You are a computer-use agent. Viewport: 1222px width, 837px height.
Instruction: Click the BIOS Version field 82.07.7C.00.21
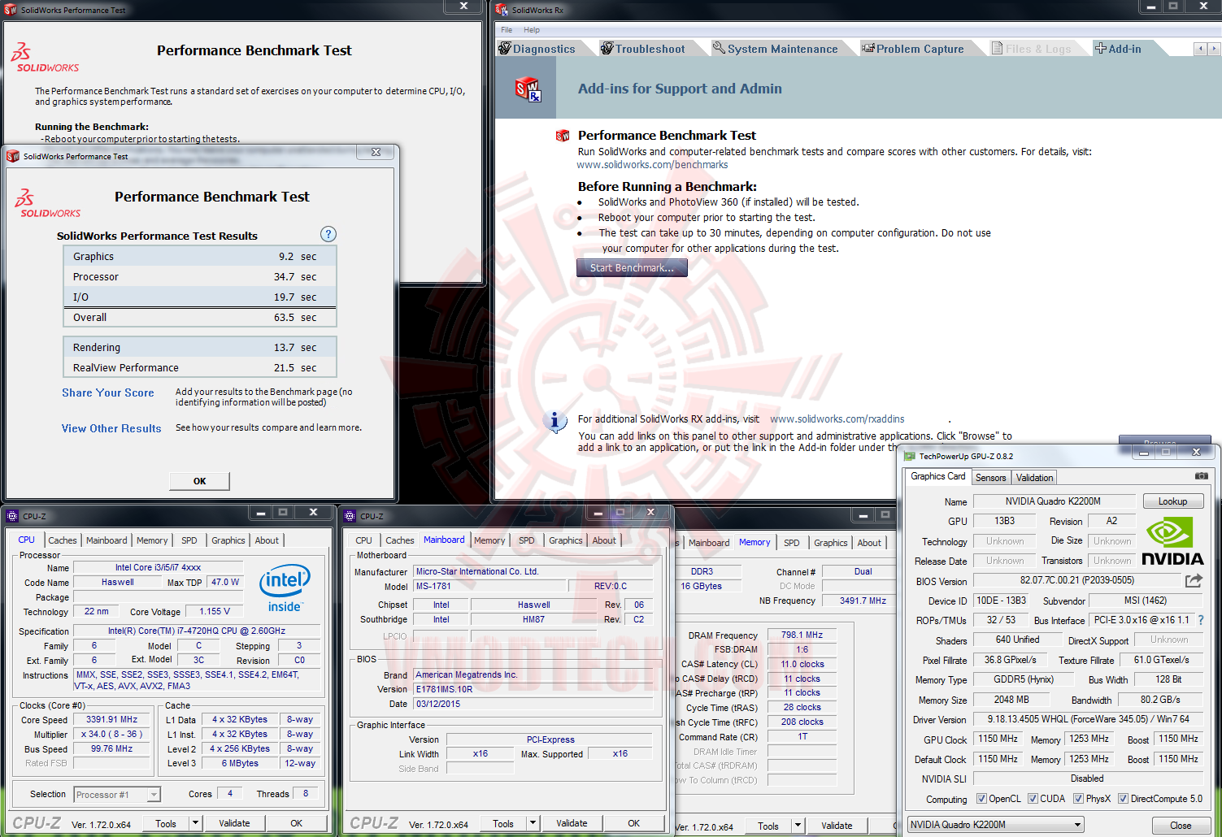pos(1077,580)
